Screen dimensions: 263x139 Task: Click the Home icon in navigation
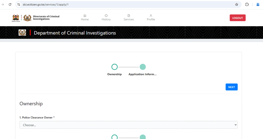click(x=85, y=16)
